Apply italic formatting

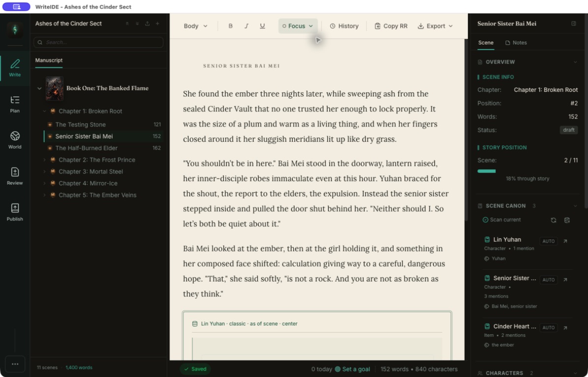[x=247, y=26]
